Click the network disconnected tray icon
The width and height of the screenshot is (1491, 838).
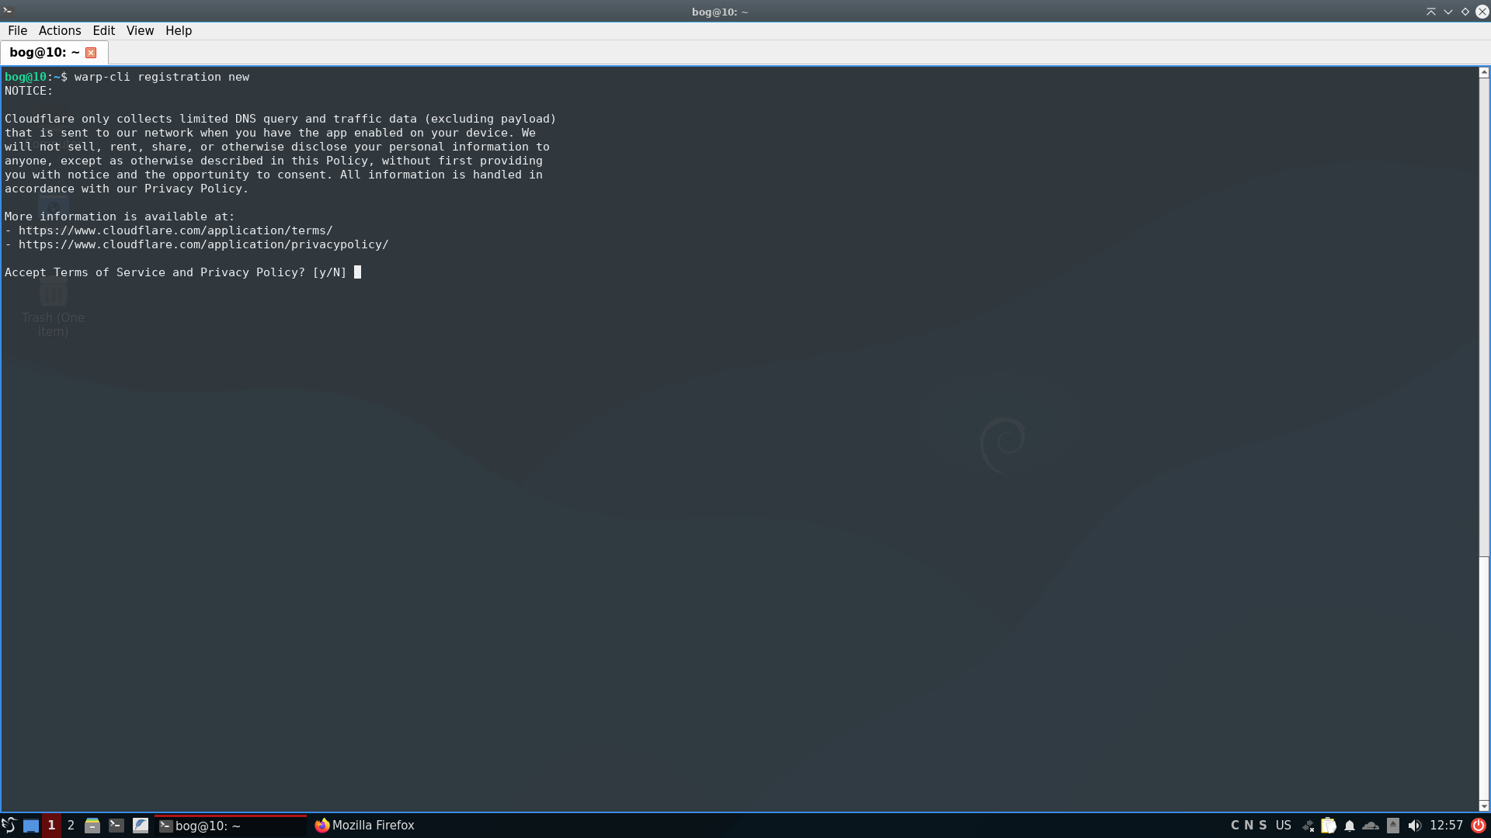pos(1309,826)
